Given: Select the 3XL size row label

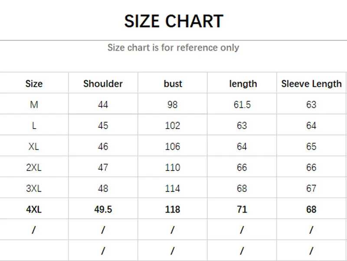Looking at the screenshot, I should (34, 188).
